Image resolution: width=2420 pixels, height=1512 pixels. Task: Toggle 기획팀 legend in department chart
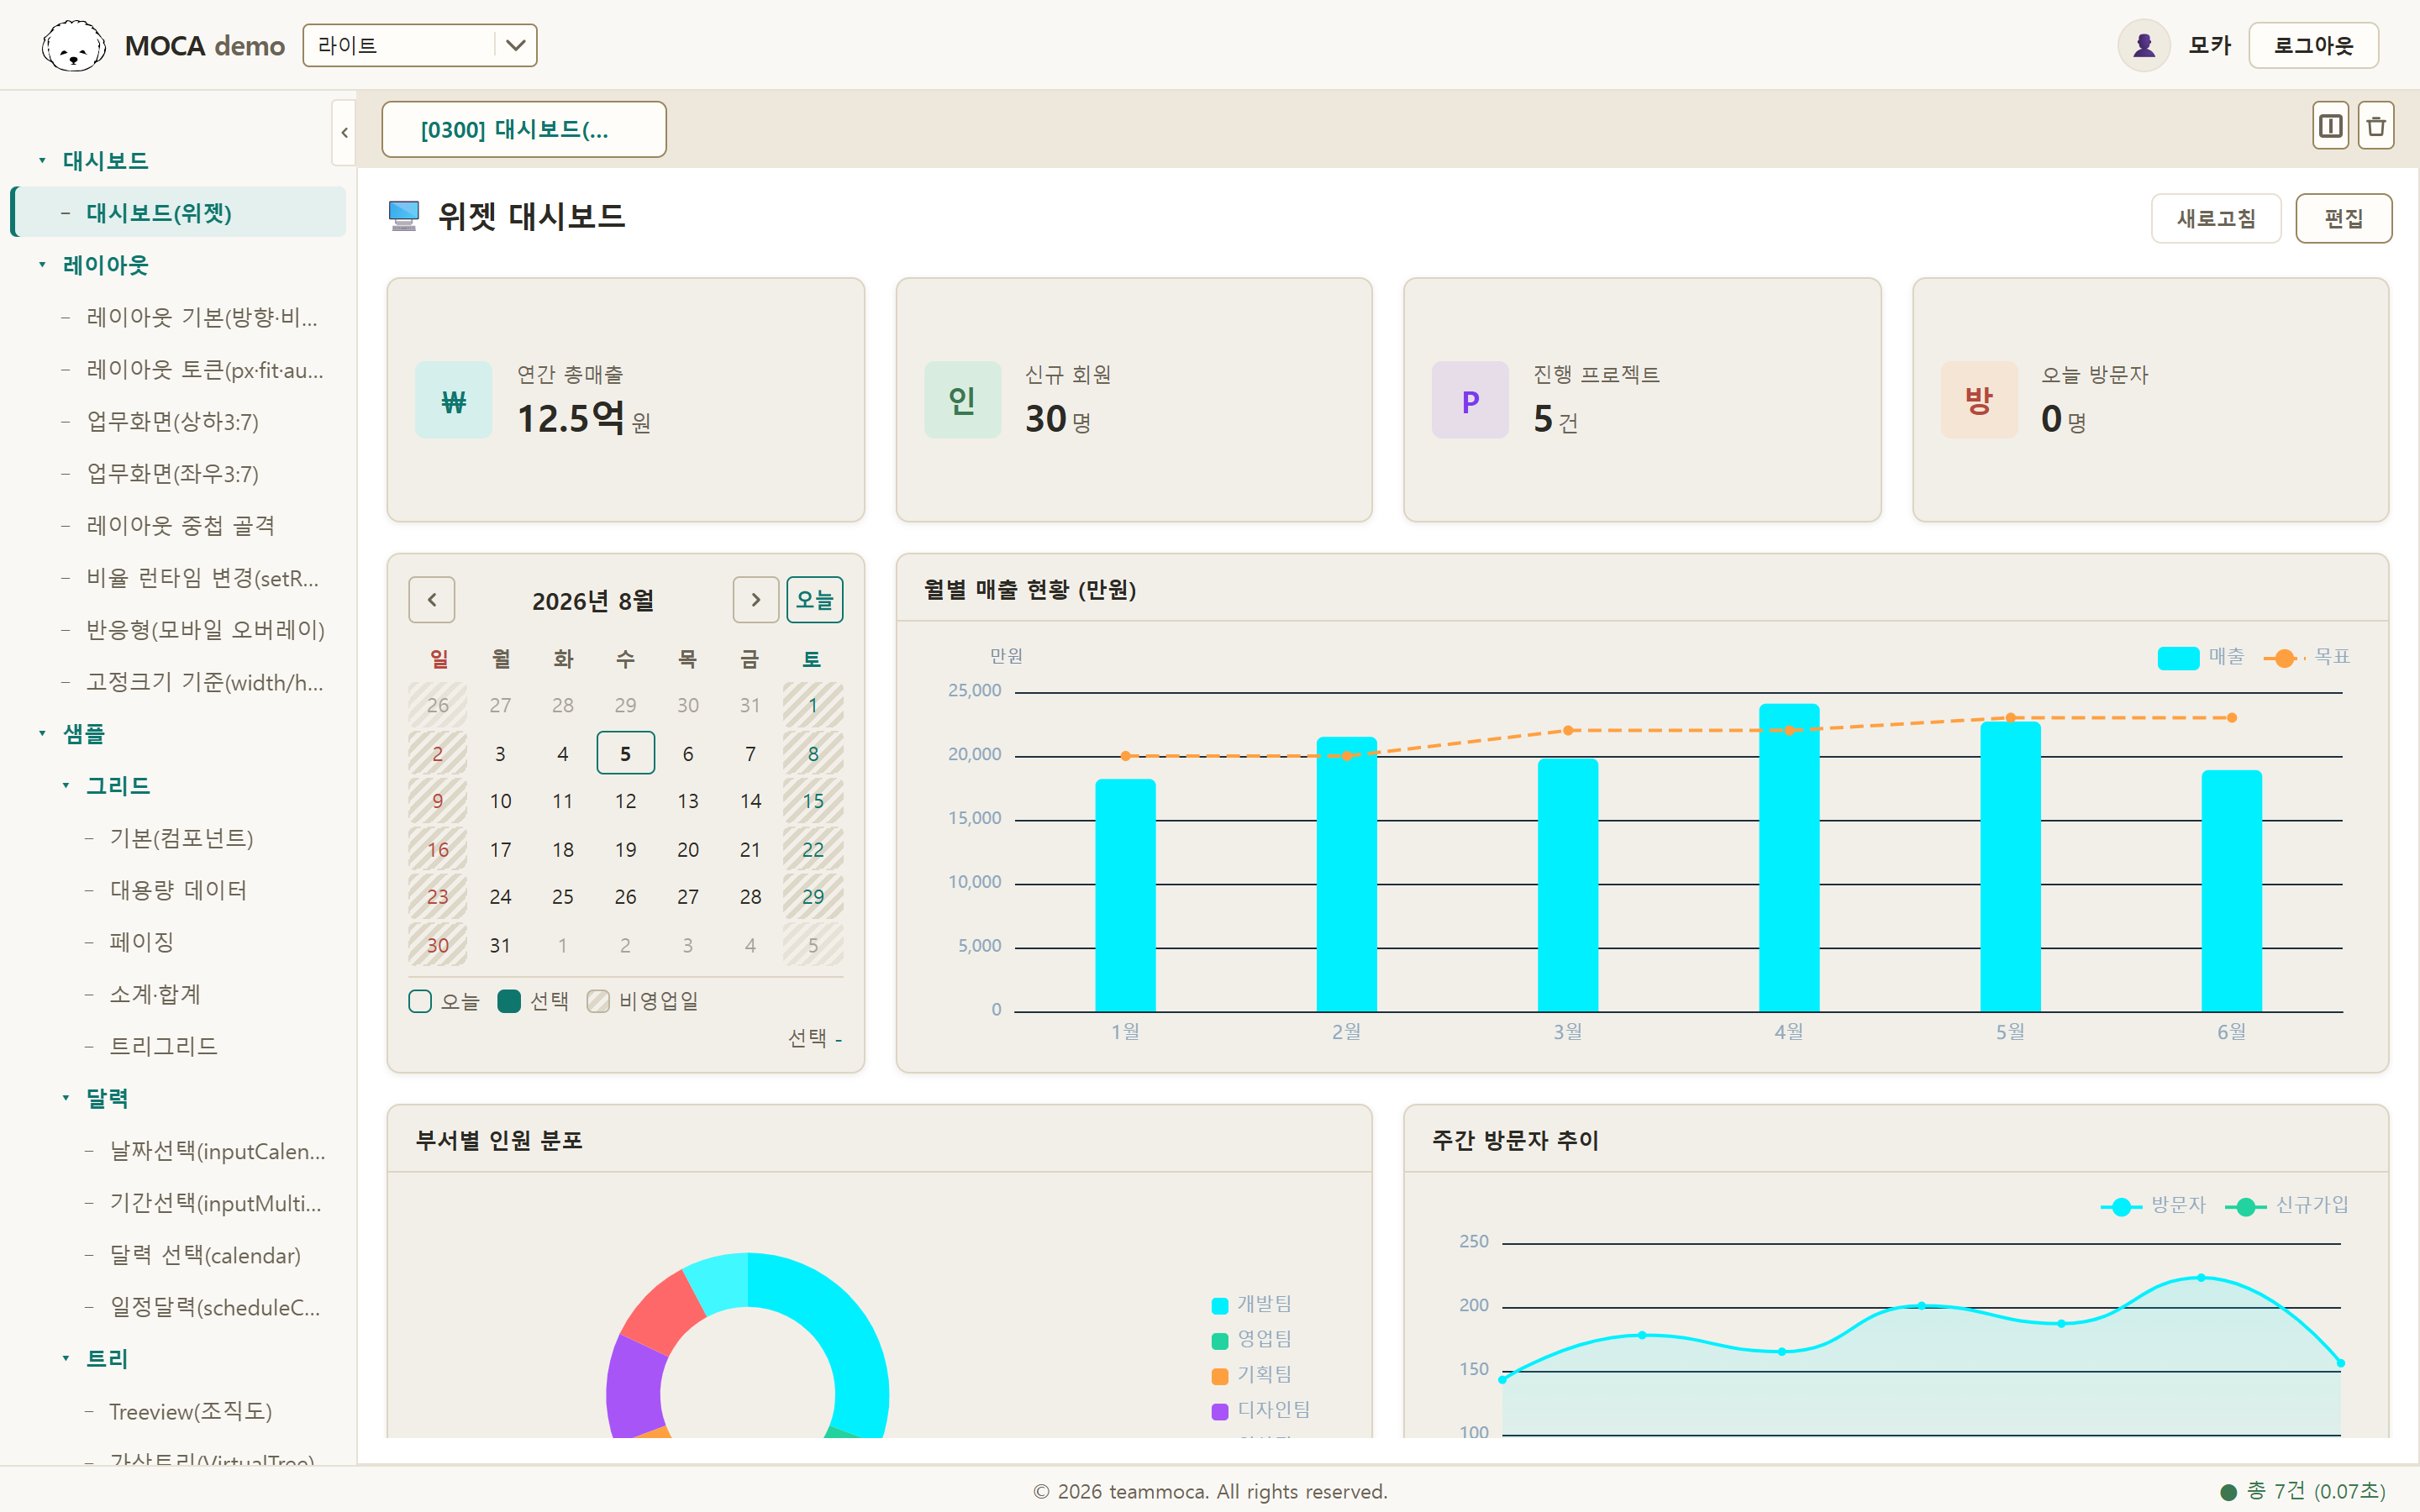(1252, 1375)
